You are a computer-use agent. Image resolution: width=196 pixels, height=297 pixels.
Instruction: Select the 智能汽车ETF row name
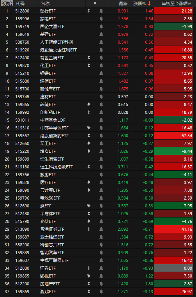click(52, 253)
